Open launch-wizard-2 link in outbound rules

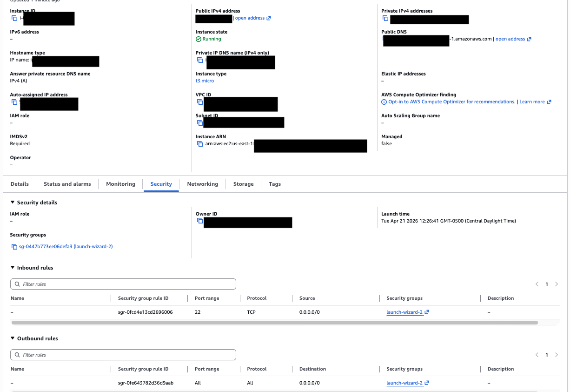pos(404,383)
